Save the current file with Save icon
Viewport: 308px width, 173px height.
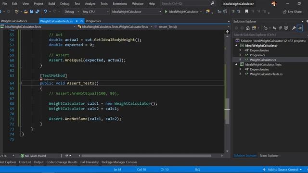click(31, 12)
